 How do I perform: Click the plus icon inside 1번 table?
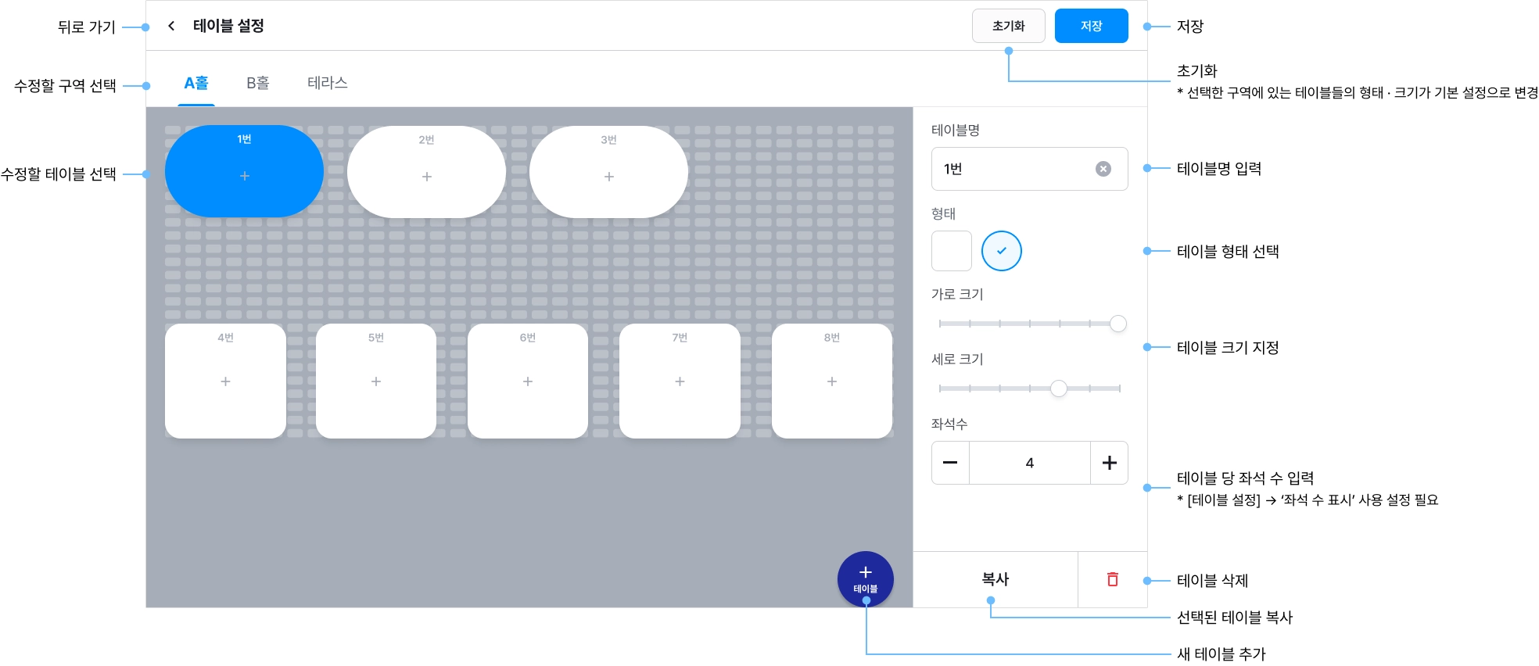[245, 176]
